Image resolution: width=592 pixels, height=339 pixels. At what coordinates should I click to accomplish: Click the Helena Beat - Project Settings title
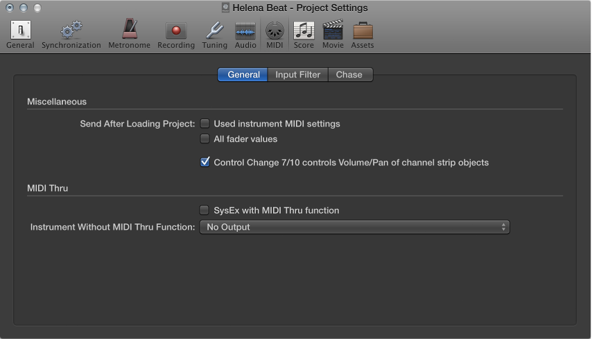pyautogui.click(x=300, y=8)
